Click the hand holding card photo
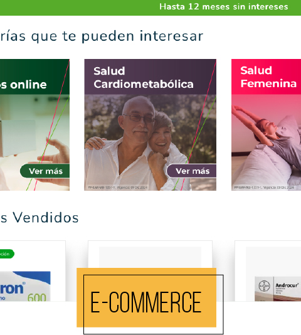Image resolution: width=301 pixels, height=335 pixels. click(34, 142)
